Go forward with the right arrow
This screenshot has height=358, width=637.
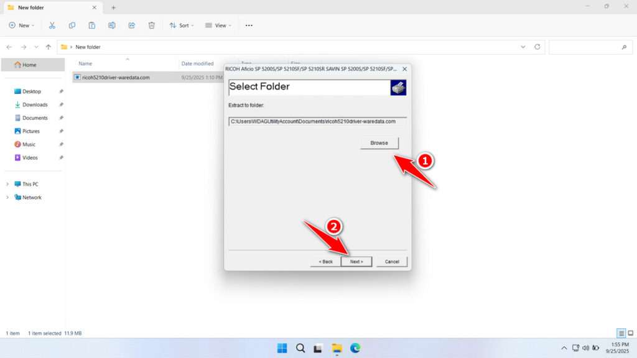coord(24,47)
